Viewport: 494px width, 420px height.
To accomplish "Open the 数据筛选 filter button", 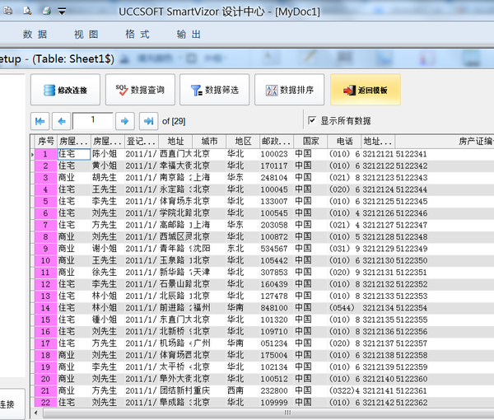I will (214, 90).
